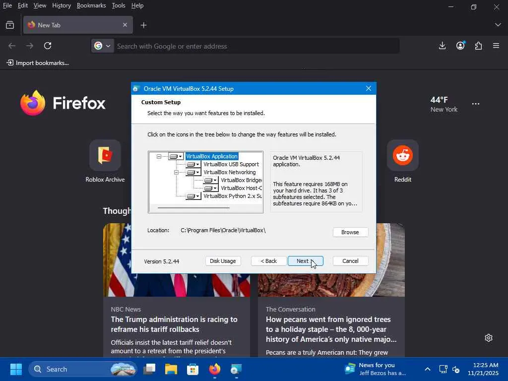Reload the page with refresh icon

48,46
